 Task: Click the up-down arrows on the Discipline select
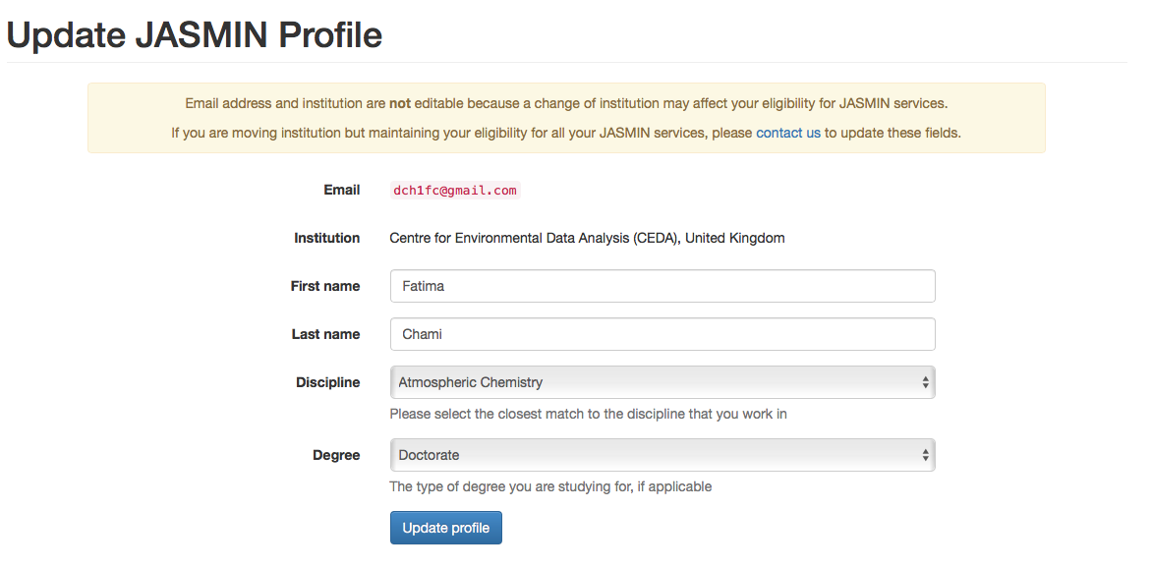click(925, 382)
